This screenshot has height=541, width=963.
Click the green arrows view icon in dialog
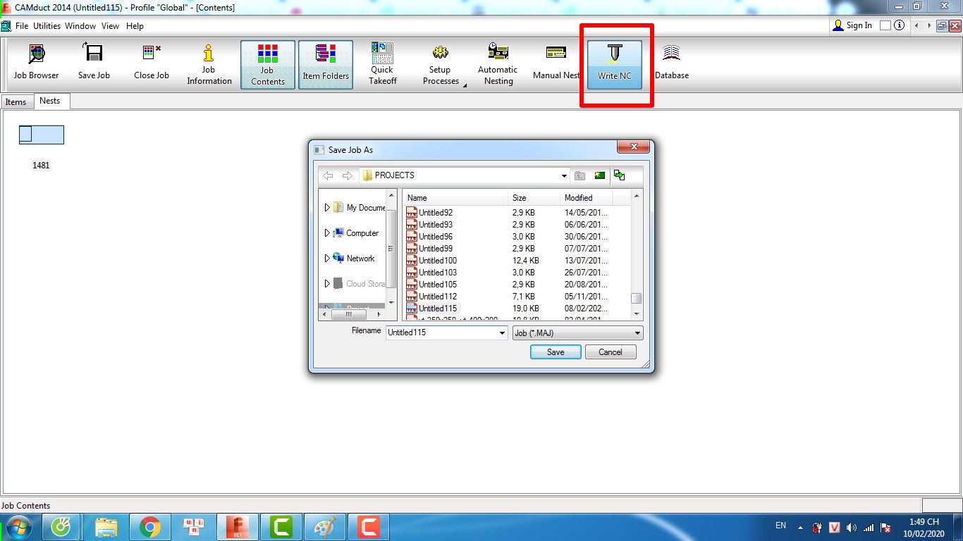tap(619, 175)
